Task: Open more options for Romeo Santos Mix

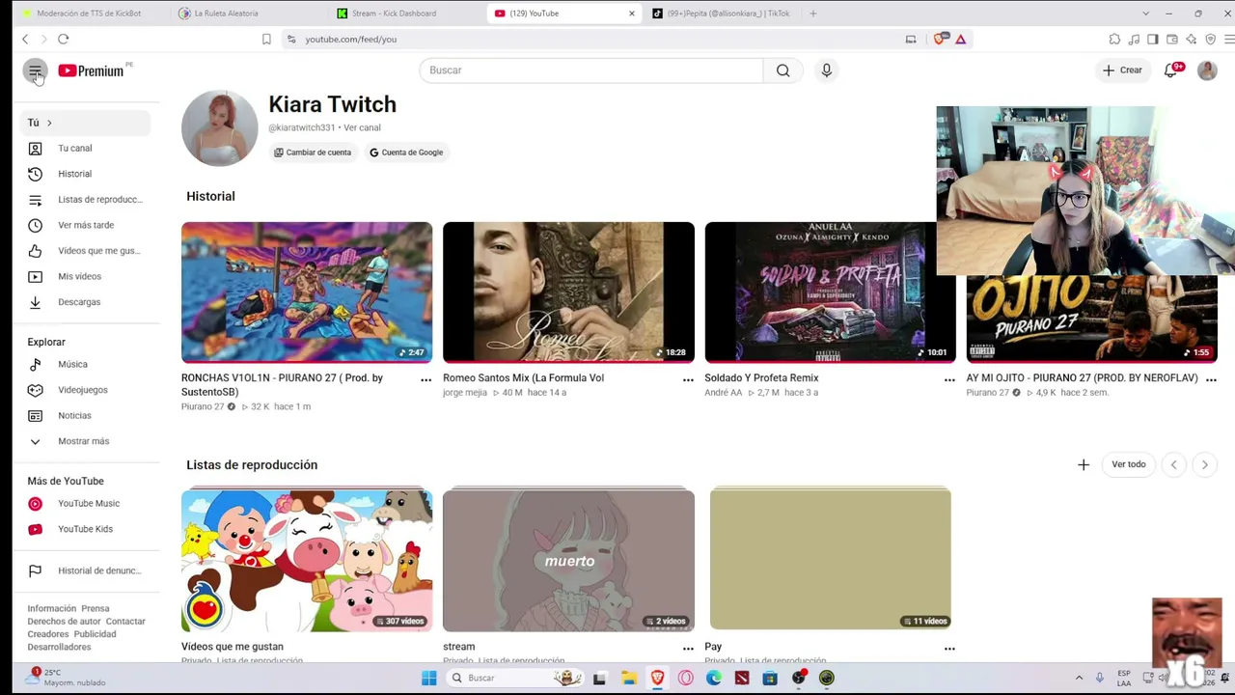Action: click(688, 380)
